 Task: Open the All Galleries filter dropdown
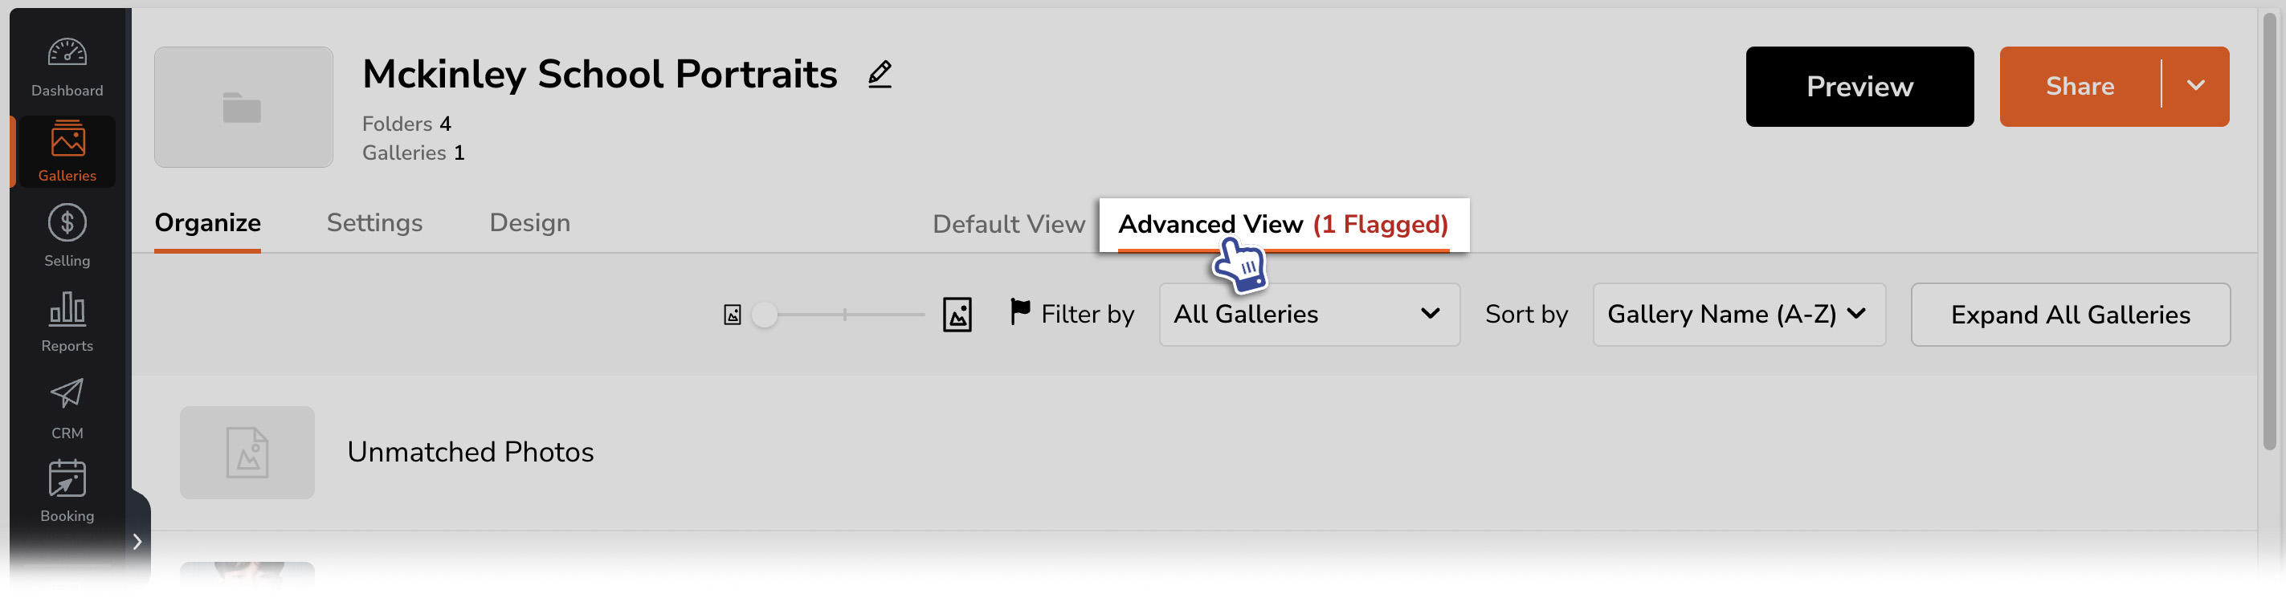(x=1309, y=314)
